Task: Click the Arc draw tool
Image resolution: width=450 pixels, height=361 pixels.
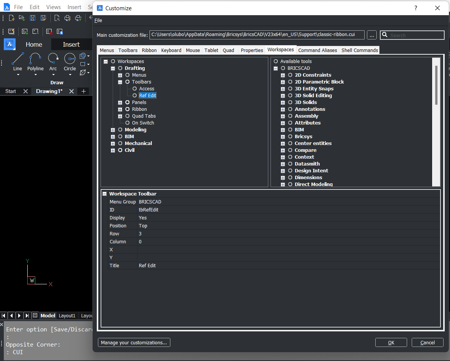Action: pyautogui.click(x=53, y=62)
